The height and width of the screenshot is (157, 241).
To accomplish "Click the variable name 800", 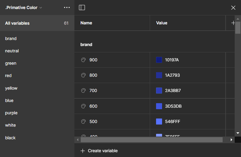I will (93, 75).
